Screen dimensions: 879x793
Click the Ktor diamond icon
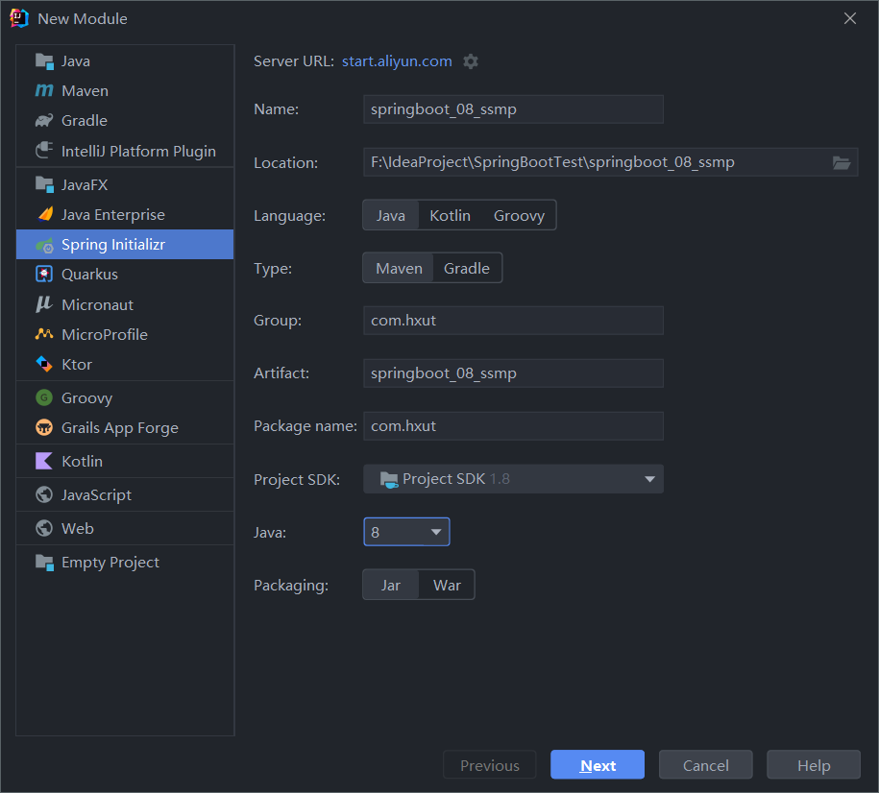(44, 364)
